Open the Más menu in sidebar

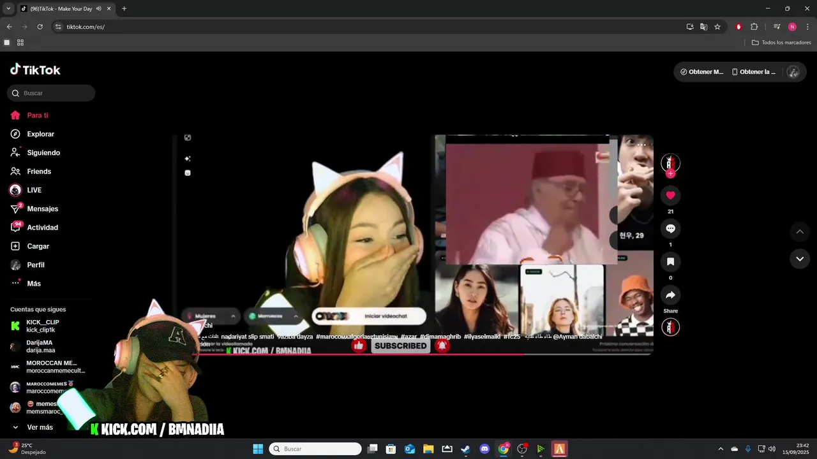[x=34, y=283]
